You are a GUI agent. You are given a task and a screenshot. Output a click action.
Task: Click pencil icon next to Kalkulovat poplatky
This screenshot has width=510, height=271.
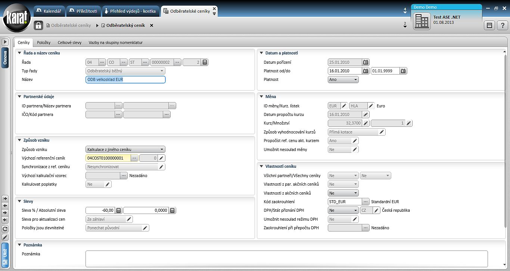click(108, 184)
